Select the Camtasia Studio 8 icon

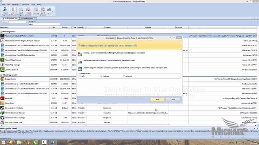[2, 70]
